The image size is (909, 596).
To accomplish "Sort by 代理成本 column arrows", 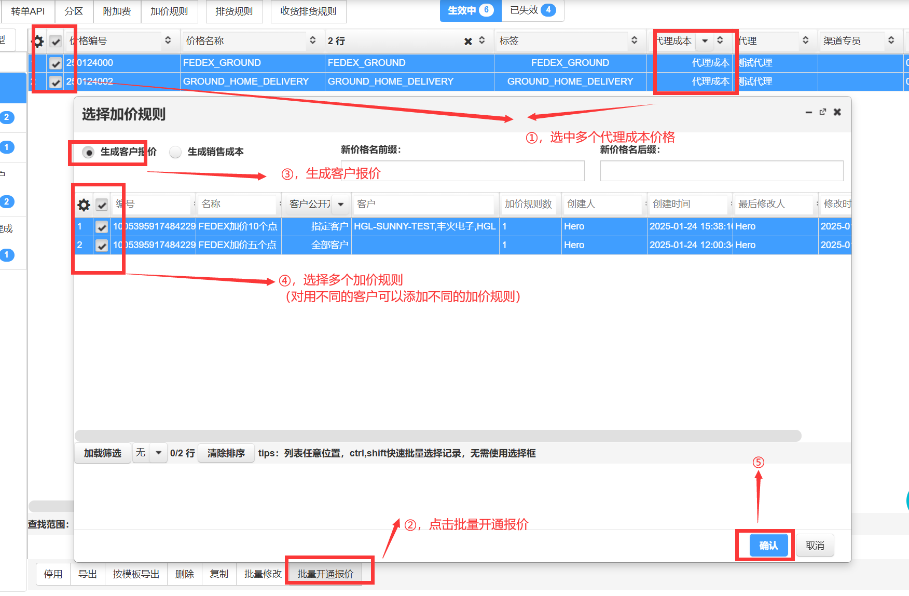I will pos(720,40).
